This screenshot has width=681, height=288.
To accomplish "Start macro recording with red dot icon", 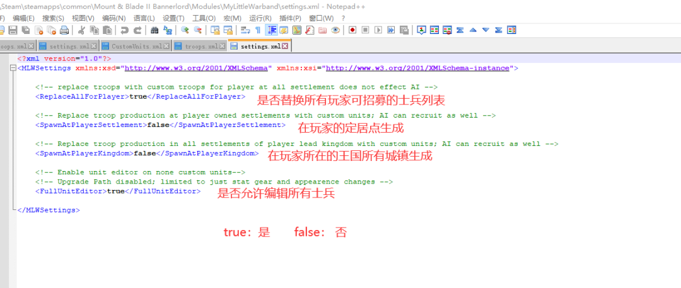I will pyautogui.click(x=352, y=30).
